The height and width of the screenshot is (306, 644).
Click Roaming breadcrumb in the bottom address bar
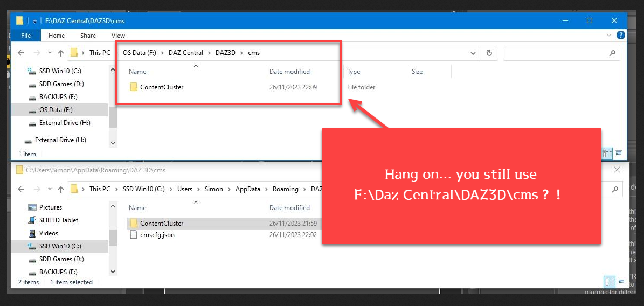pos(286,189)
